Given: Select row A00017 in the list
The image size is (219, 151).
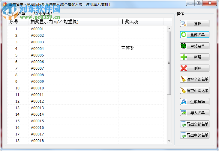Looking at the screenshot, I should [85, 134].
